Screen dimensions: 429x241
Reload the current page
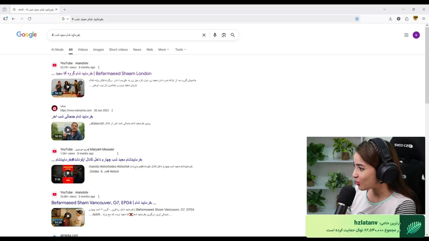coord(29,19)
